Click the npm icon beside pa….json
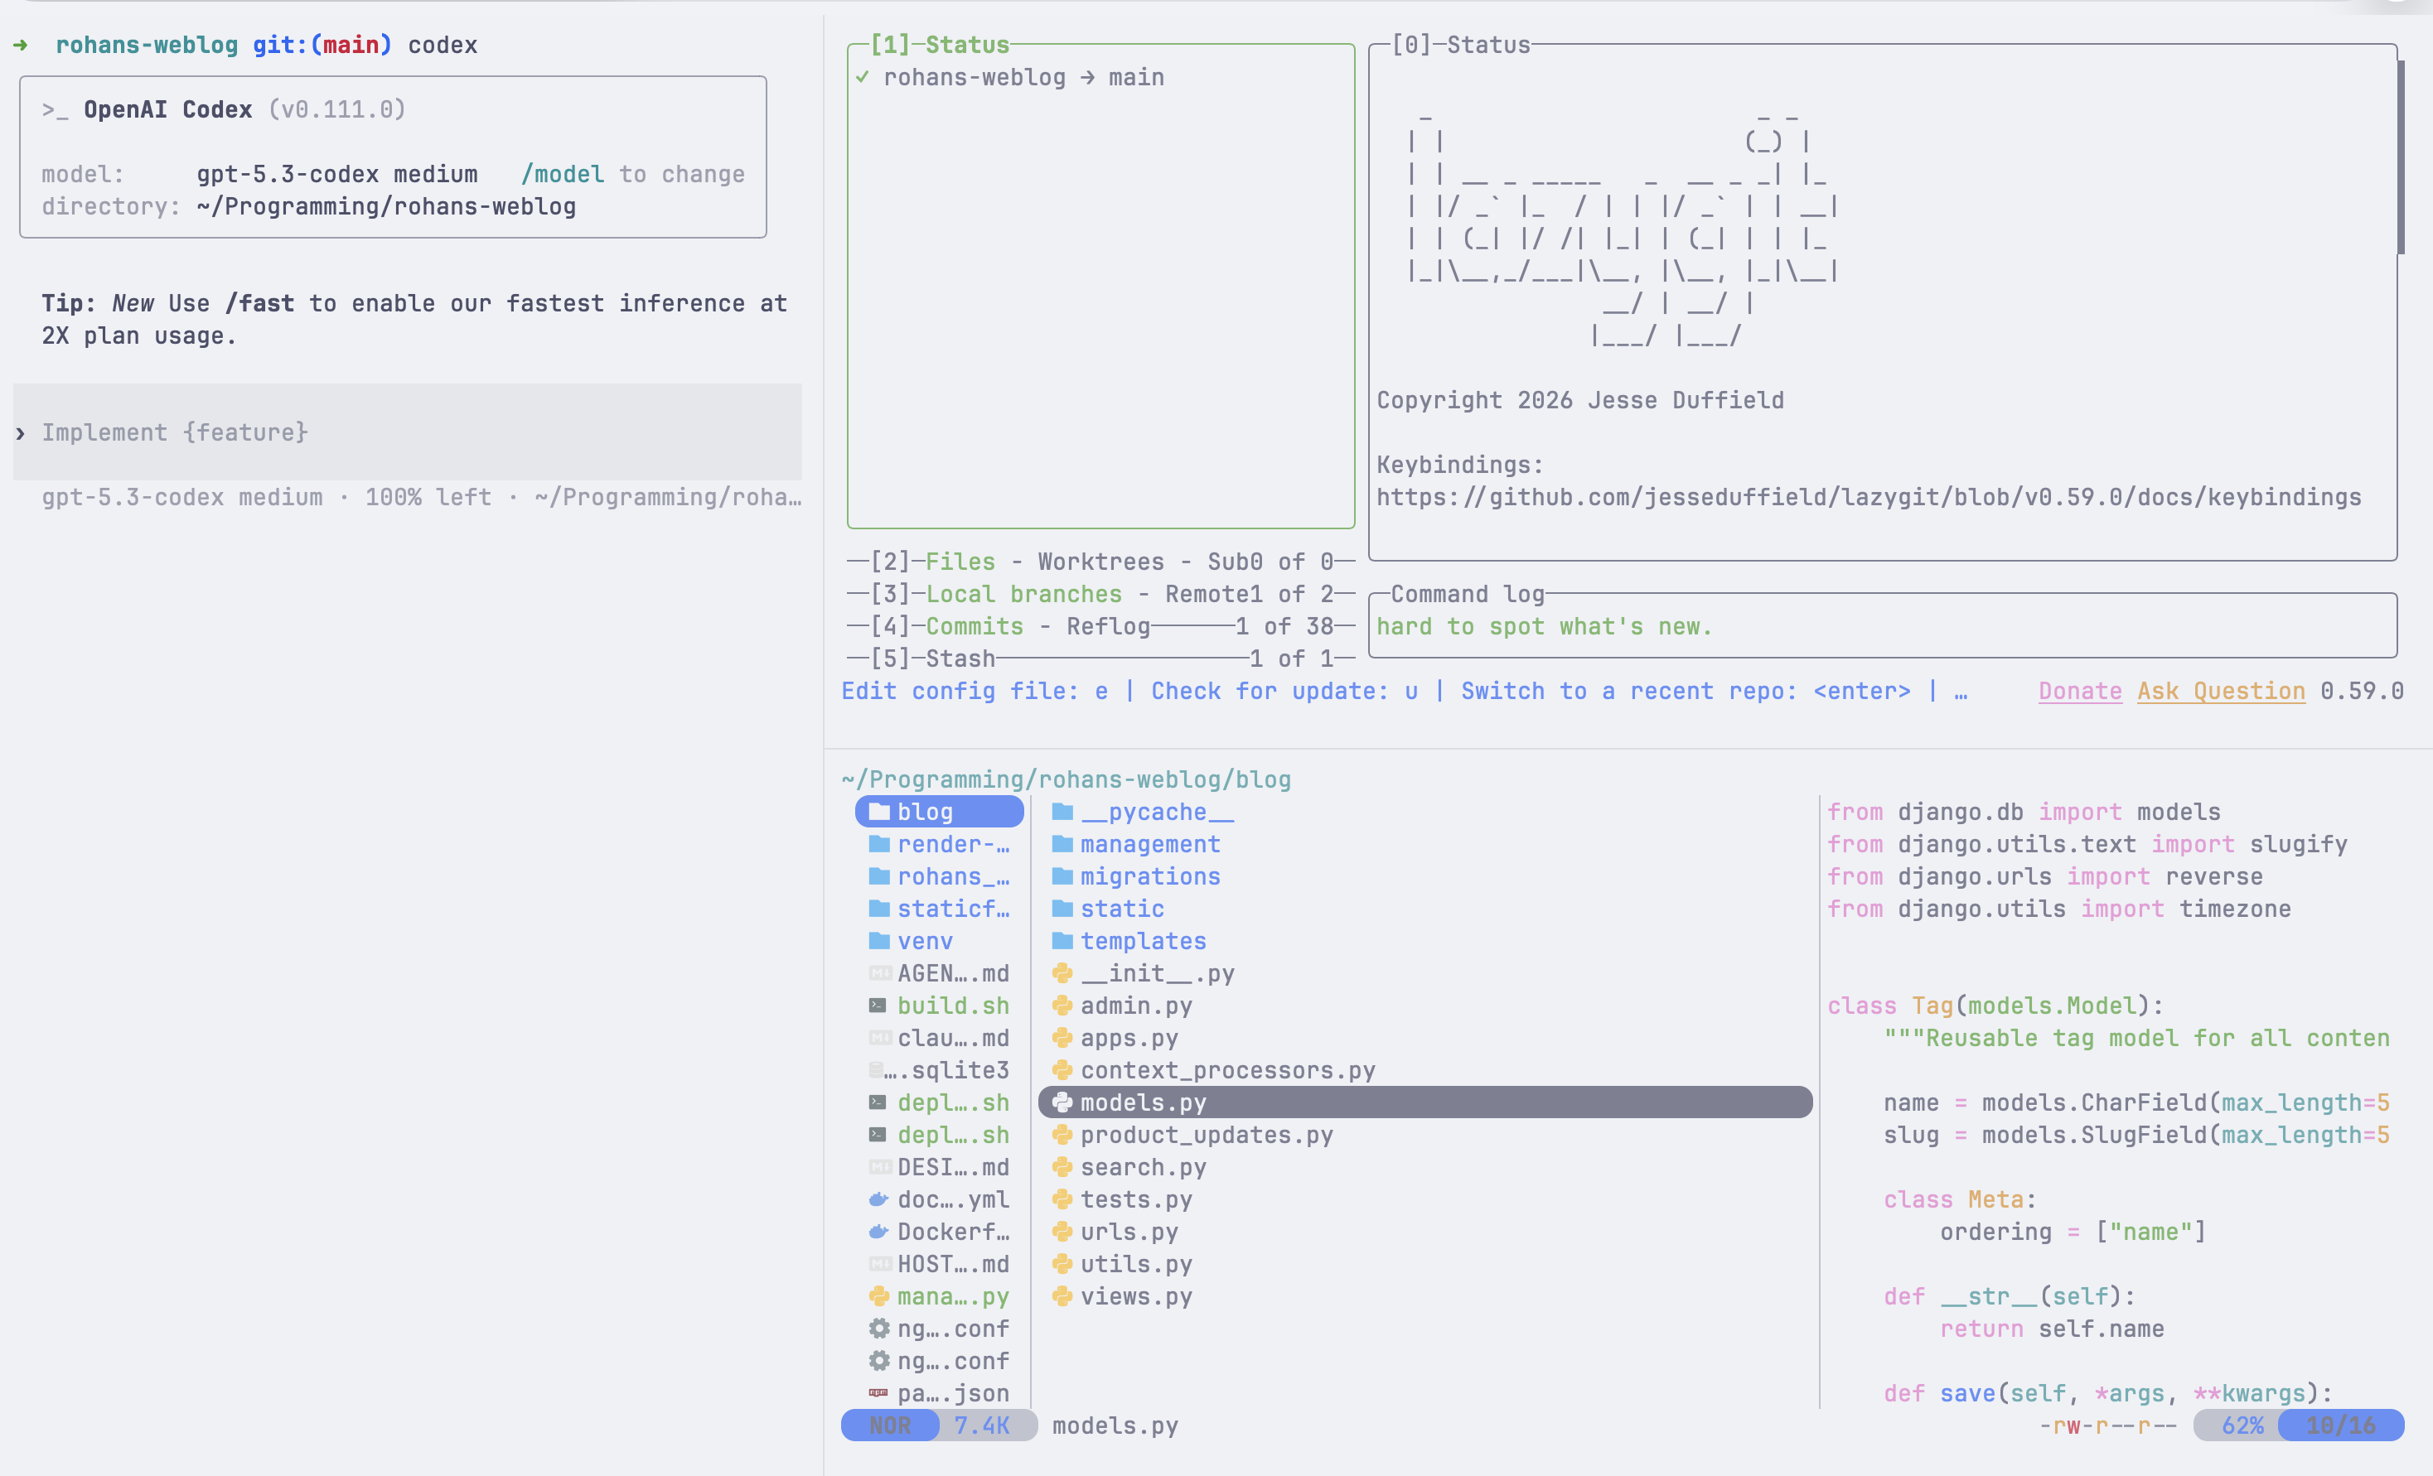Image resolution: width=2433 pixels, height=1476 pixels. pos(878,1393)
